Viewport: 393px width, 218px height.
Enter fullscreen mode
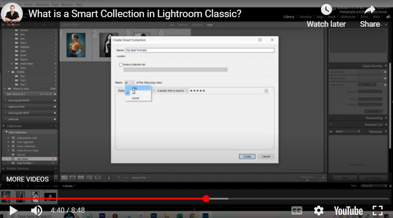tap(378, 210)
